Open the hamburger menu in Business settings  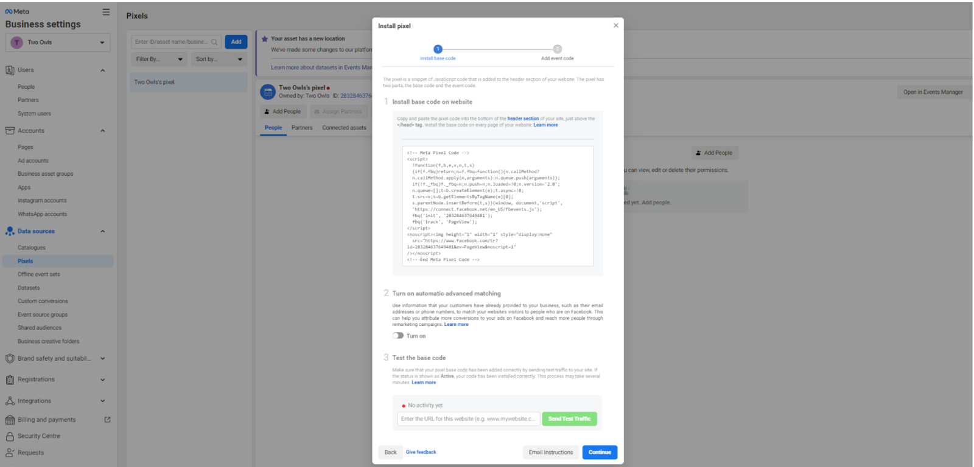pos(106,12)
